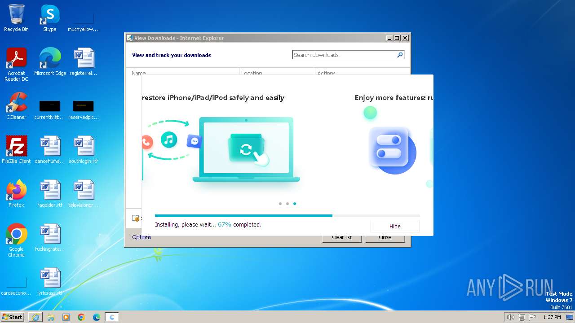Launch Google Chrome desktop shortcut
This screenshot has width=575, height=323.
click(16, 240)
